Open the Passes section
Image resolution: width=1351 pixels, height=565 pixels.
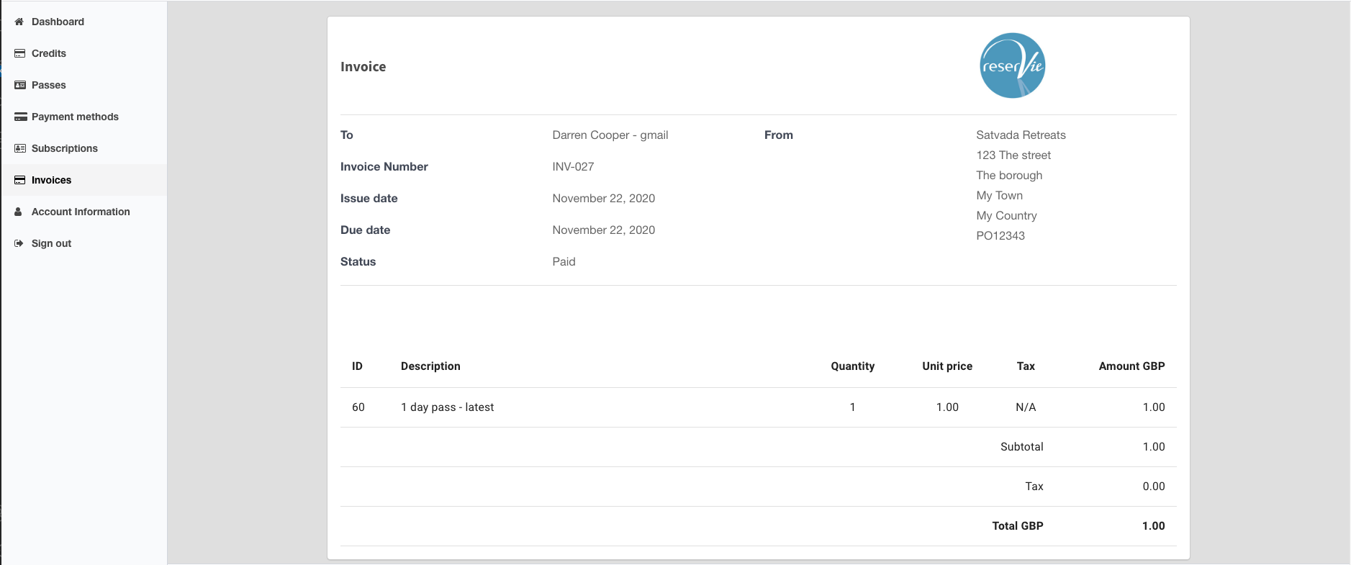83,85
